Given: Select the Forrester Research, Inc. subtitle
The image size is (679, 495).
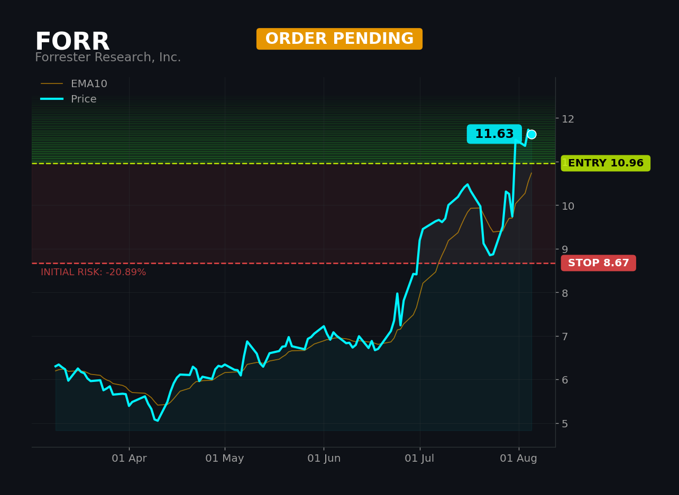Looking at the screenshot, I should click(x=108, y=58).
